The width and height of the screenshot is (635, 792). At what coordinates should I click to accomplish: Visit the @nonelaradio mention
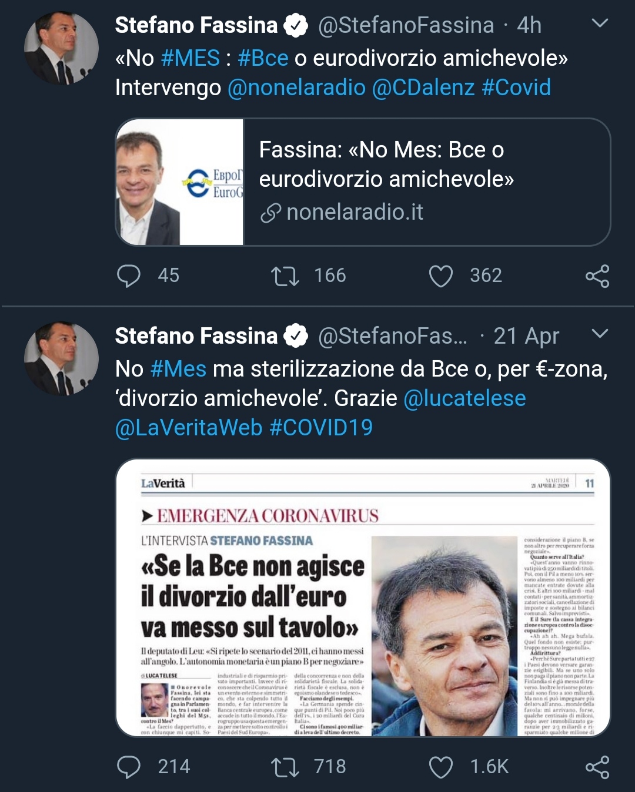coord(296,88)
